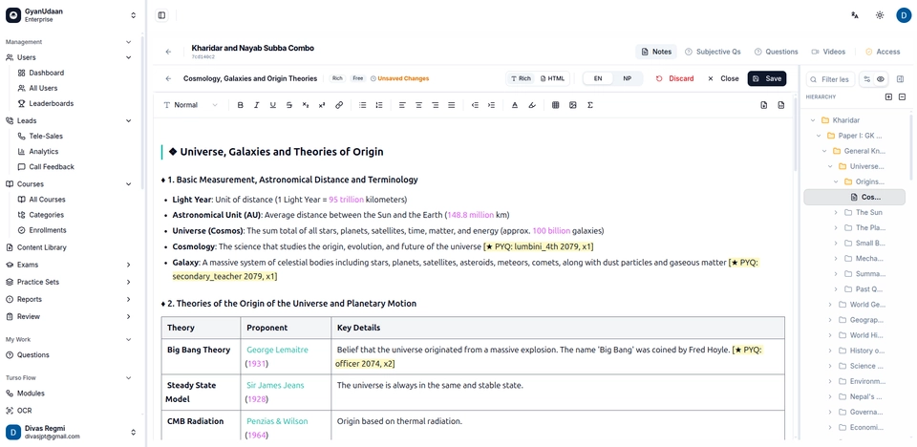Insert a math formula with the sigma icon
The width and height of the screenshot is (917, 447).
point(589,105)
